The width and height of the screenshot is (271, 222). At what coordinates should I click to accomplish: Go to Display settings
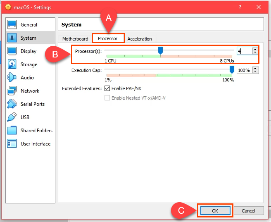click(x=29, y=51)
